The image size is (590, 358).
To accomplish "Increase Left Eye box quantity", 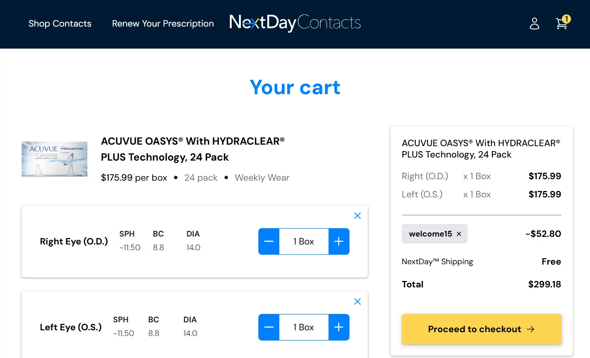I will click(338, 327).
